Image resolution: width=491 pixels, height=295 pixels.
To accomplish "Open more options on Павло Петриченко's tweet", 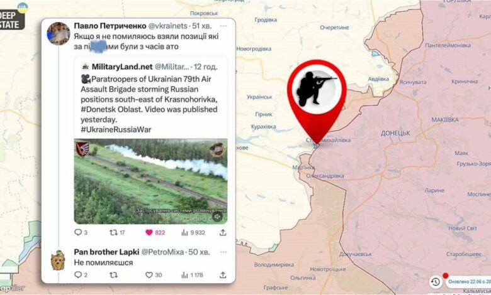I will tap(223, 26).
